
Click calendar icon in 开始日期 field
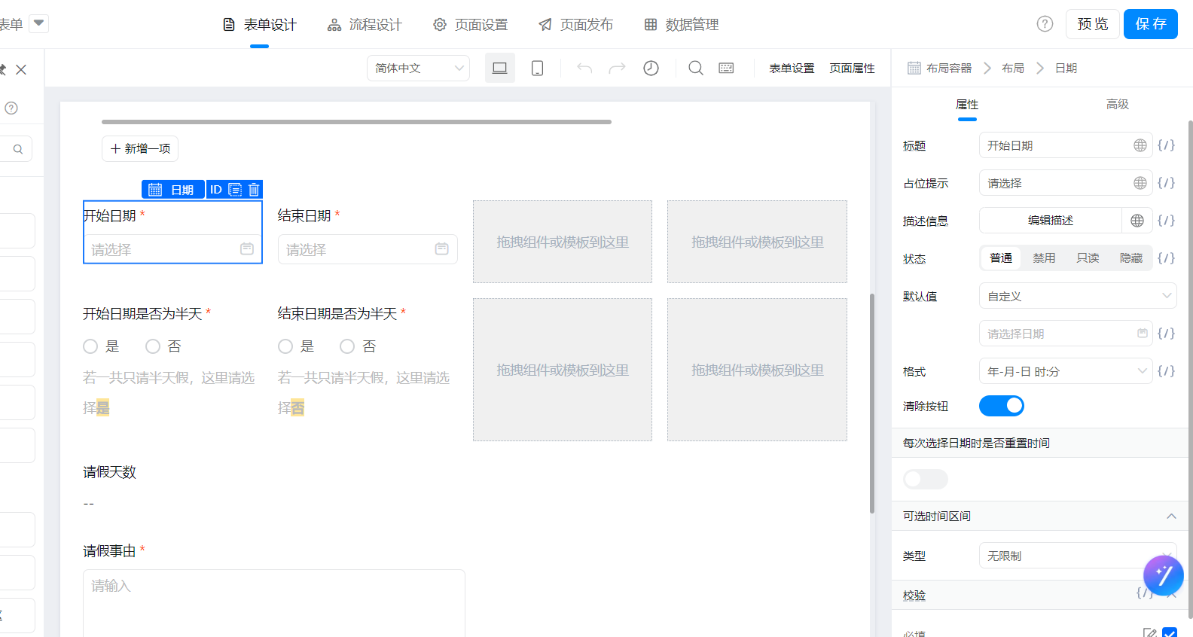tap(247, 248)
